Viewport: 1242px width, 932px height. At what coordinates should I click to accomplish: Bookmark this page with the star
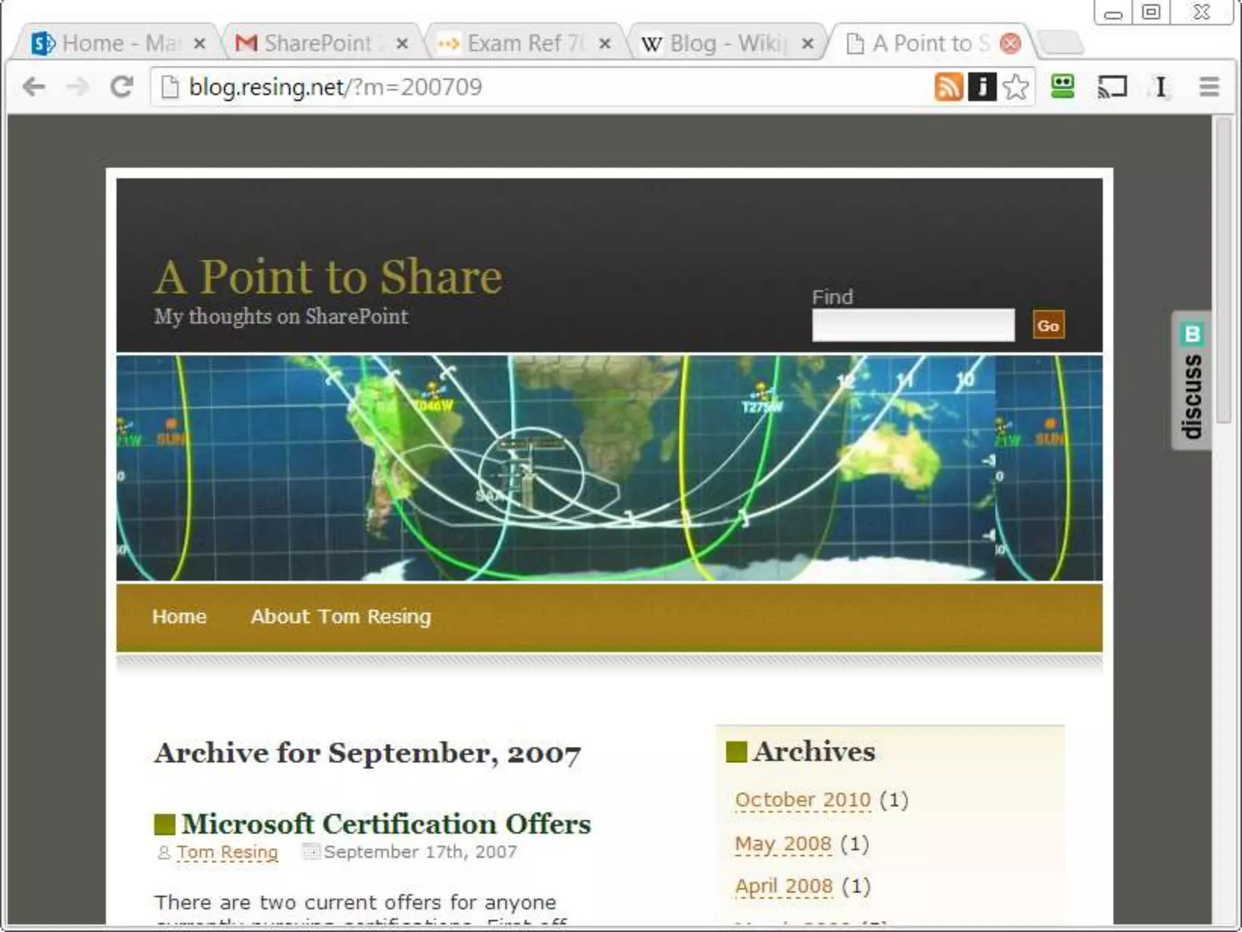click(x=1016, y=87)
